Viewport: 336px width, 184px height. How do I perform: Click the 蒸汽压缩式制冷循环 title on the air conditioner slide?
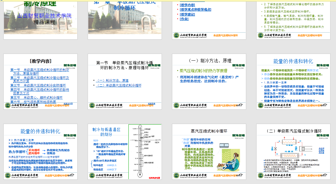[209, 131]
